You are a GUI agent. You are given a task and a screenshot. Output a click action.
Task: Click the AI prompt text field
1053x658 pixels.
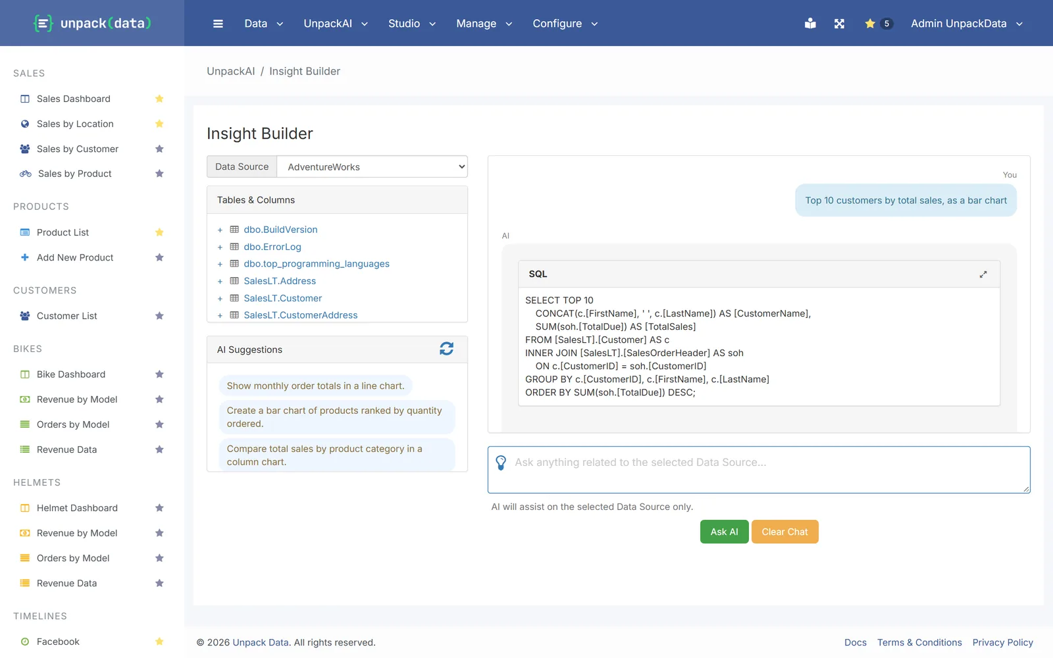pos(759,470)
